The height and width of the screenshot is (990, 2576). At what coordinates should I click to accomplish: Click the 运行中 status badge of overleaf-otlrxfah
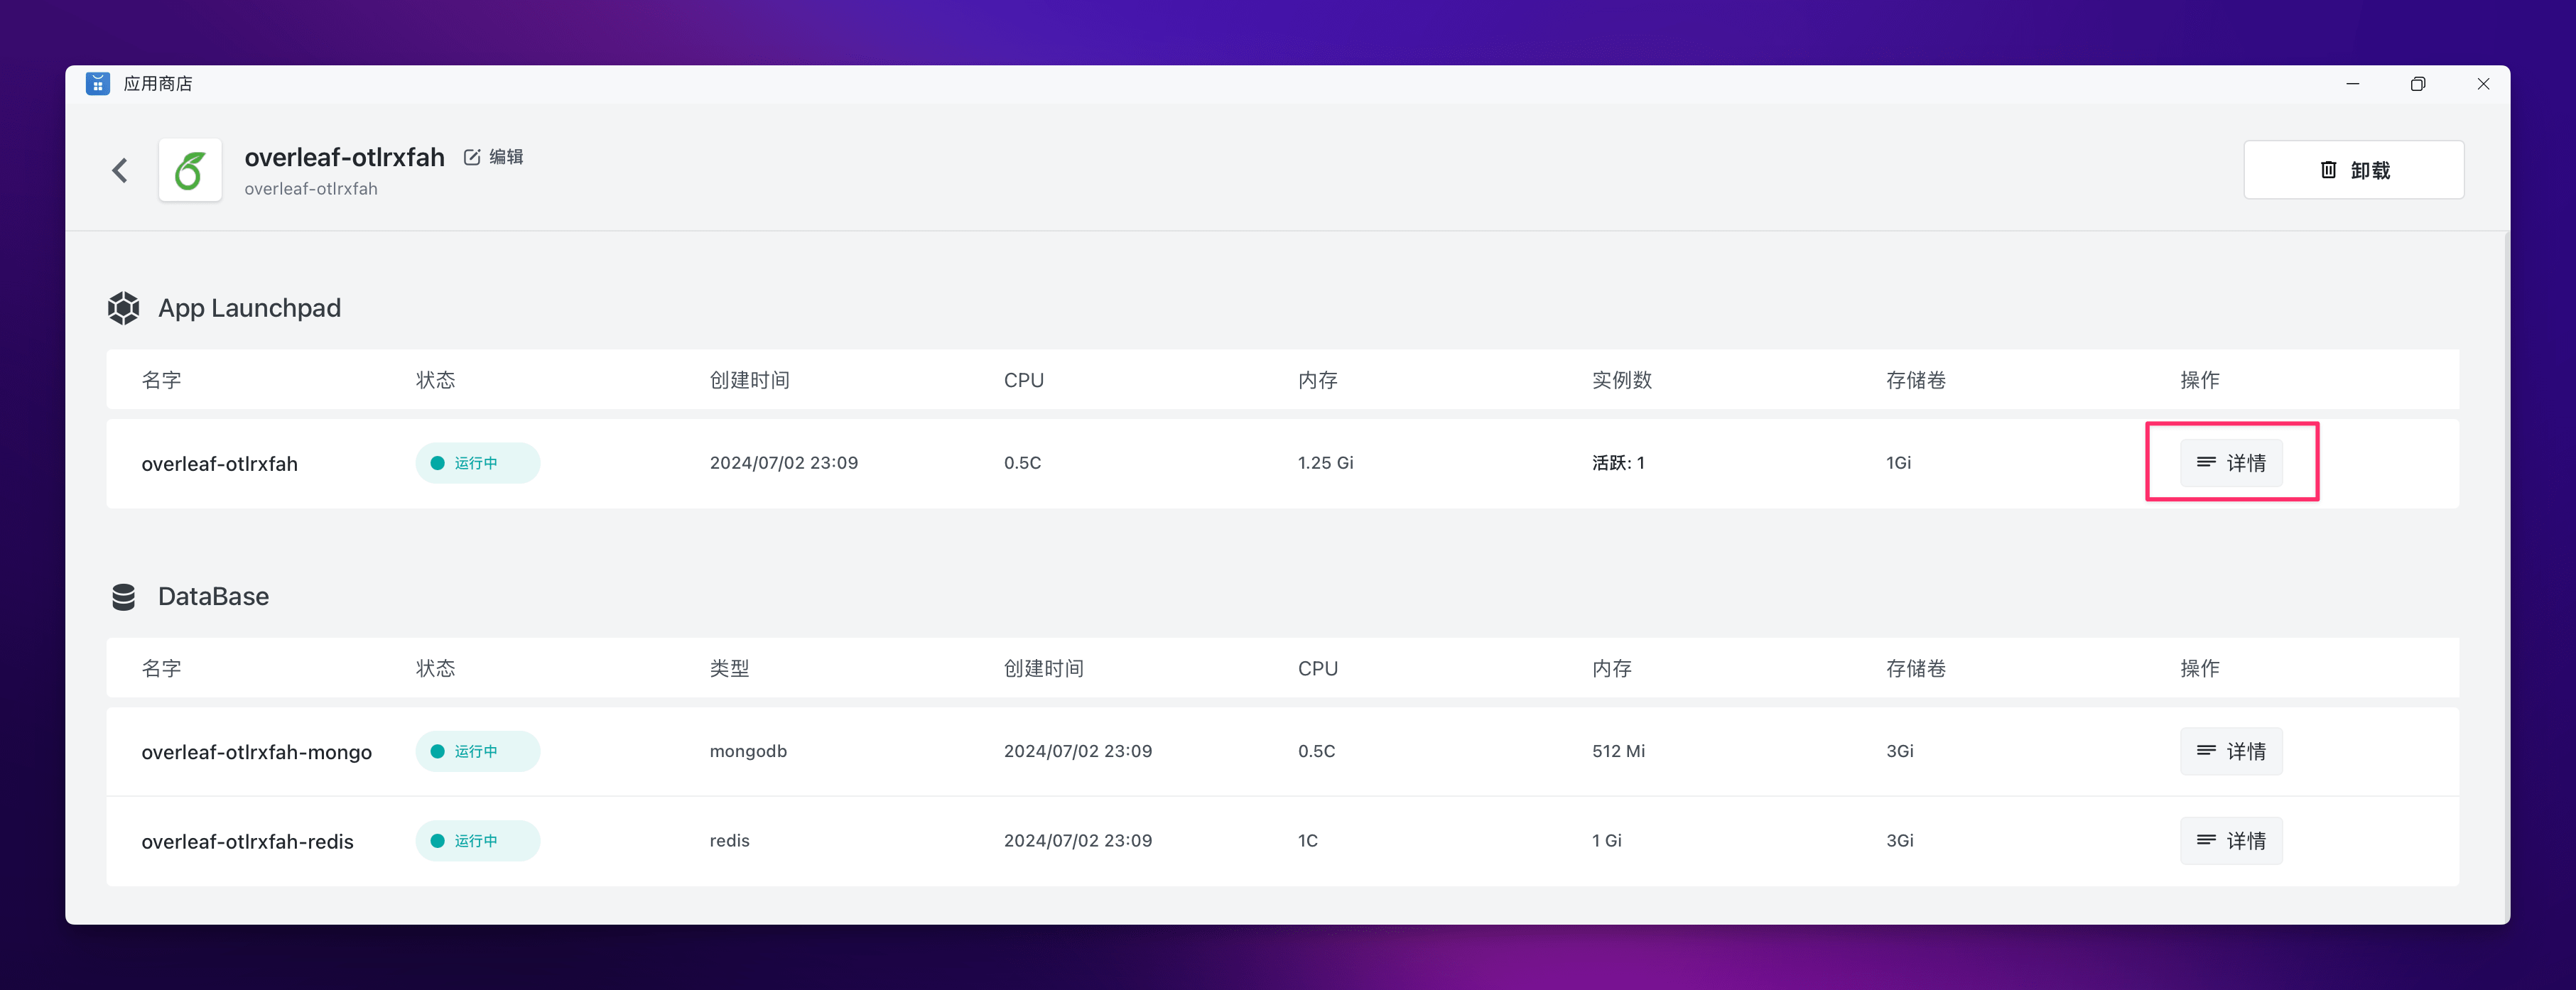pos(477,463)
